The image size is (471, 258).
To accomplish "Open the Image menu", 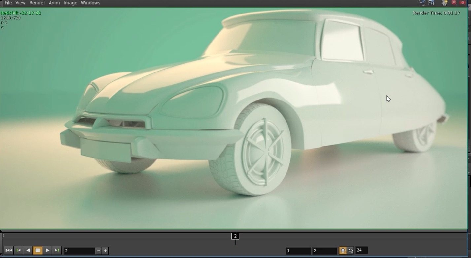I will 70,3.
